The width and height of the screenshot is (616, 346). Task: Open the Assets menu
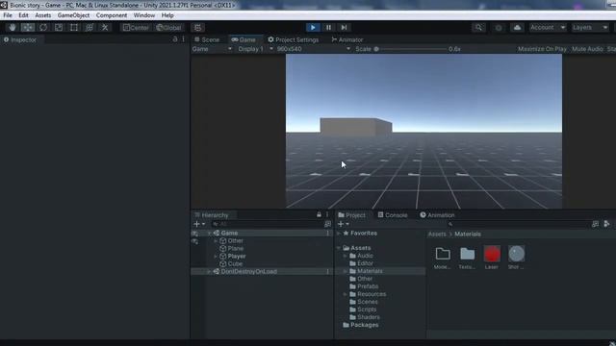click(42, 15)
